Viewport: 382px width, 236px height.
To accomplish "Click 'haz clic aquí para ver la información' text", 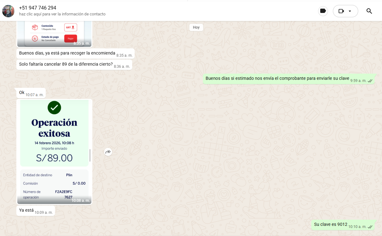I will (x=62, y=14).
